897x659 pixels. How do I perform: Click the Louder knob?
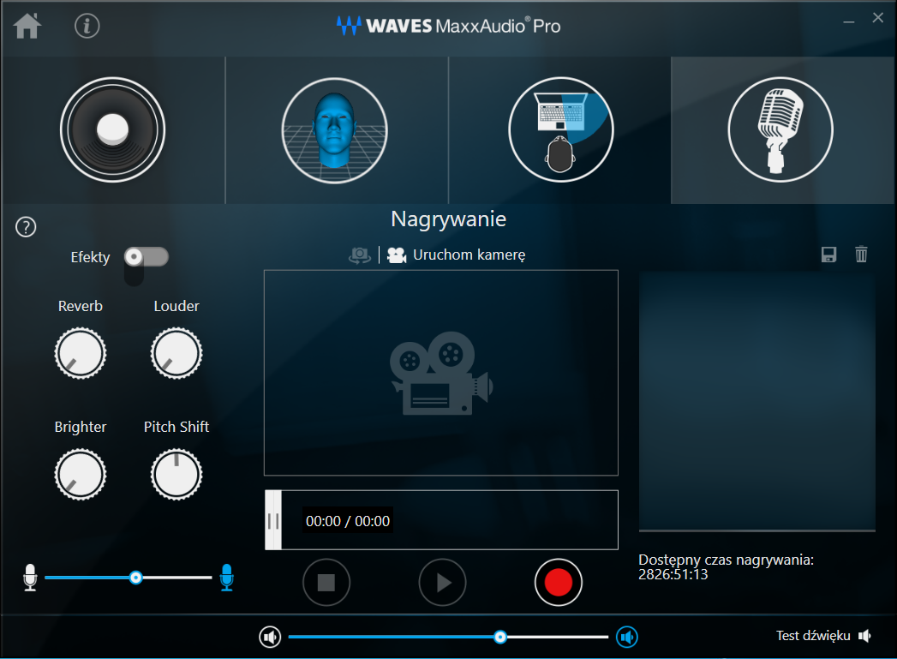point(176,354)
